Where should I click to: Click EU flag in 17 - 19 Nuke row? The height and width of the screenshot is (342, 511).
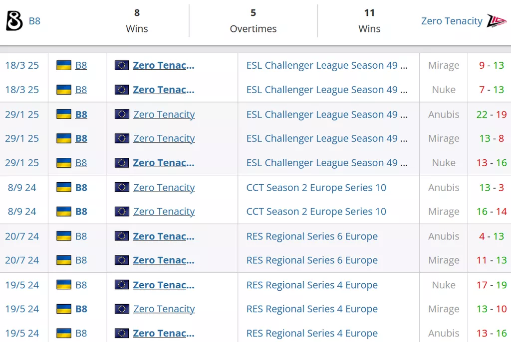pyautogui.click(x=122, y=285)
